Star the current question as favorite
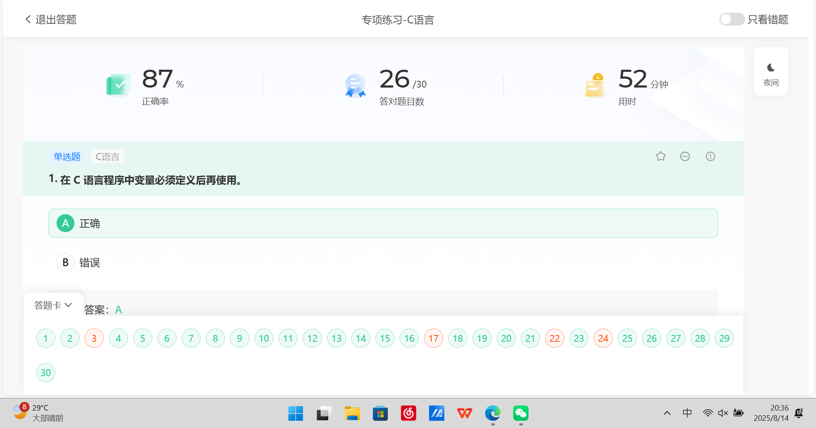816x428 pixels. [660, 156]
